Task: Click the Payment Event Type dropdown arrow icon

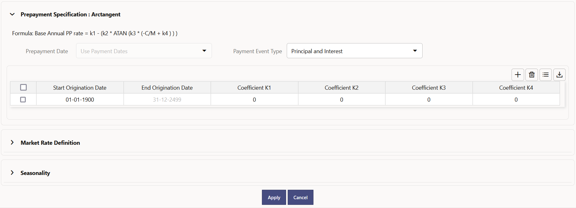Action: coord(415,51)
